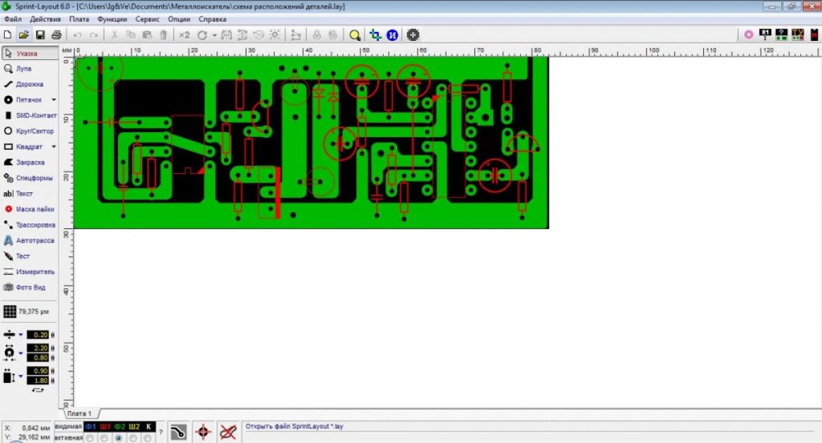Open the Функции menu
This screenshot has width=822, height=443.
(x=112, y=19)
